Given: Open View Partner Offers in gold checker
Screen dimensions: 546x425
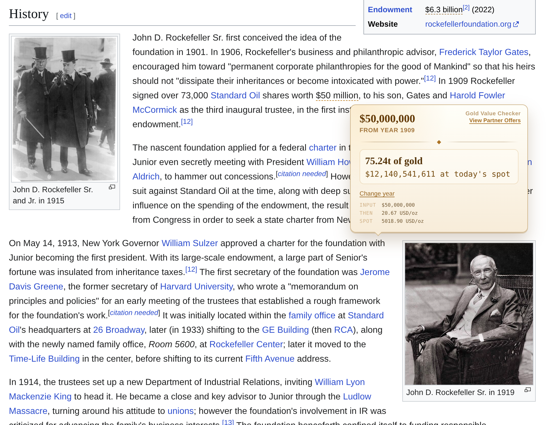Looking at the screenshot, I should [x=494, y=120].
